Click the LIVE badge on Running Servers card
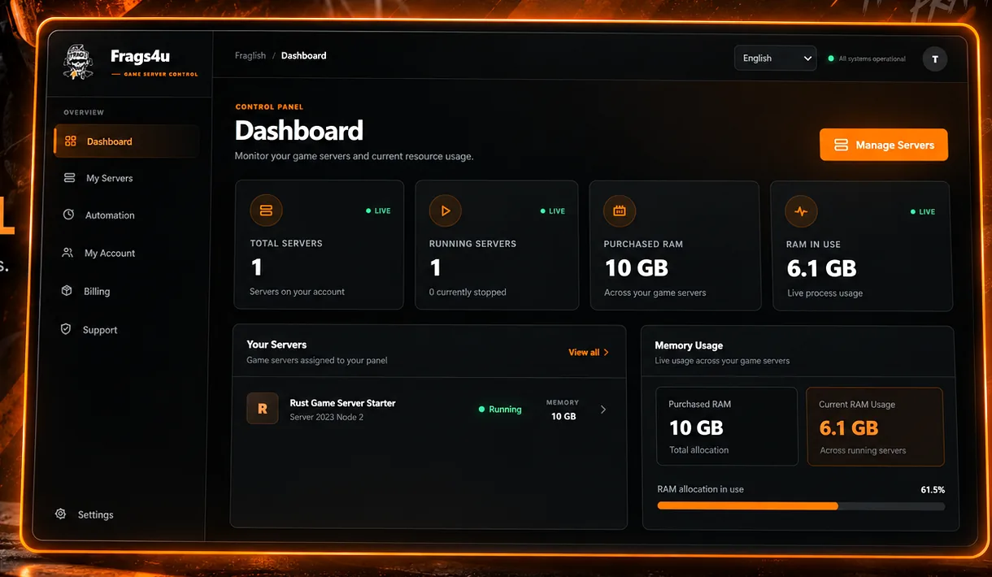This screenshot has width=992, height=577. tap(553, 210)
